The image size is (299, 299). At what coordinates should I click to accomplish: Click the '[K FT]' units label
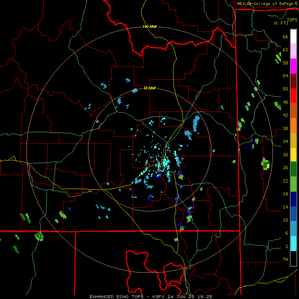pyautogui.click(x=281, y=23)
